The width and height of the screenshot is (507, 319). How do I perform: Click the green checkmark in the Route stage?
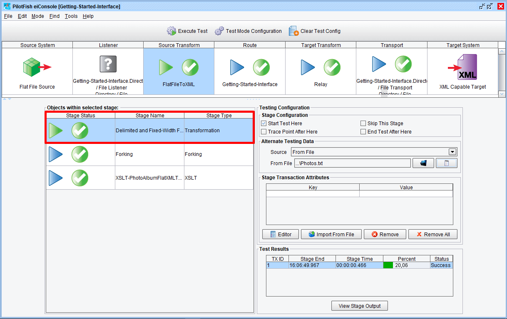click(261, 67)
